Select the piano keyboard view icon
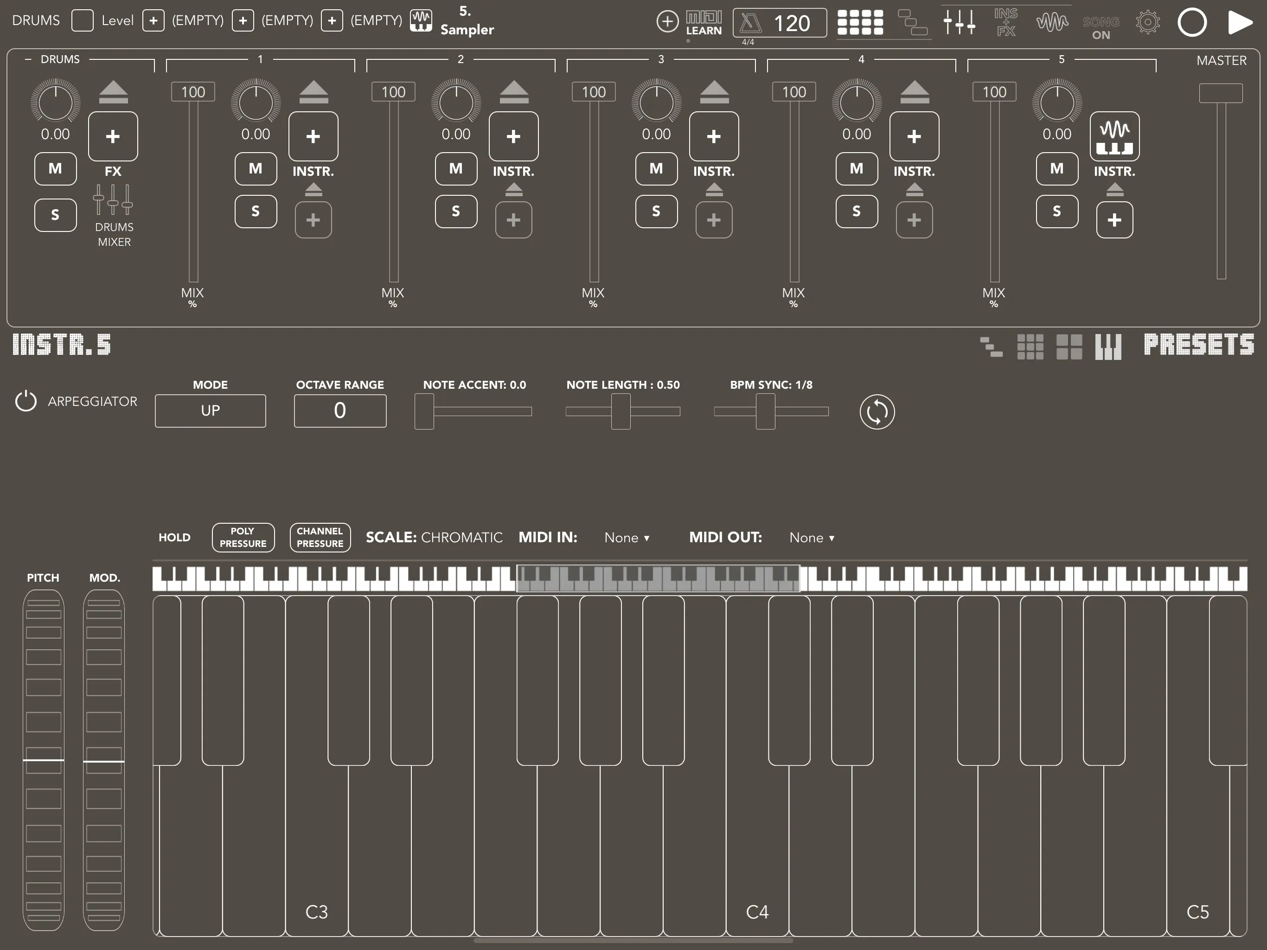 tap(1108, 347)
